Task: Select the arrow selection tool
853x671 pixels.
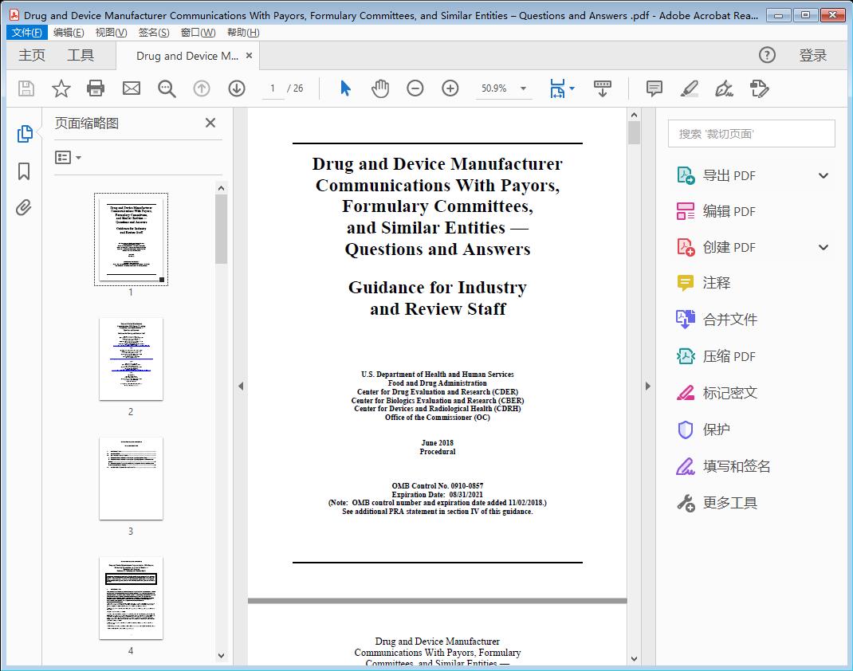Action: [x=345, y=88]
